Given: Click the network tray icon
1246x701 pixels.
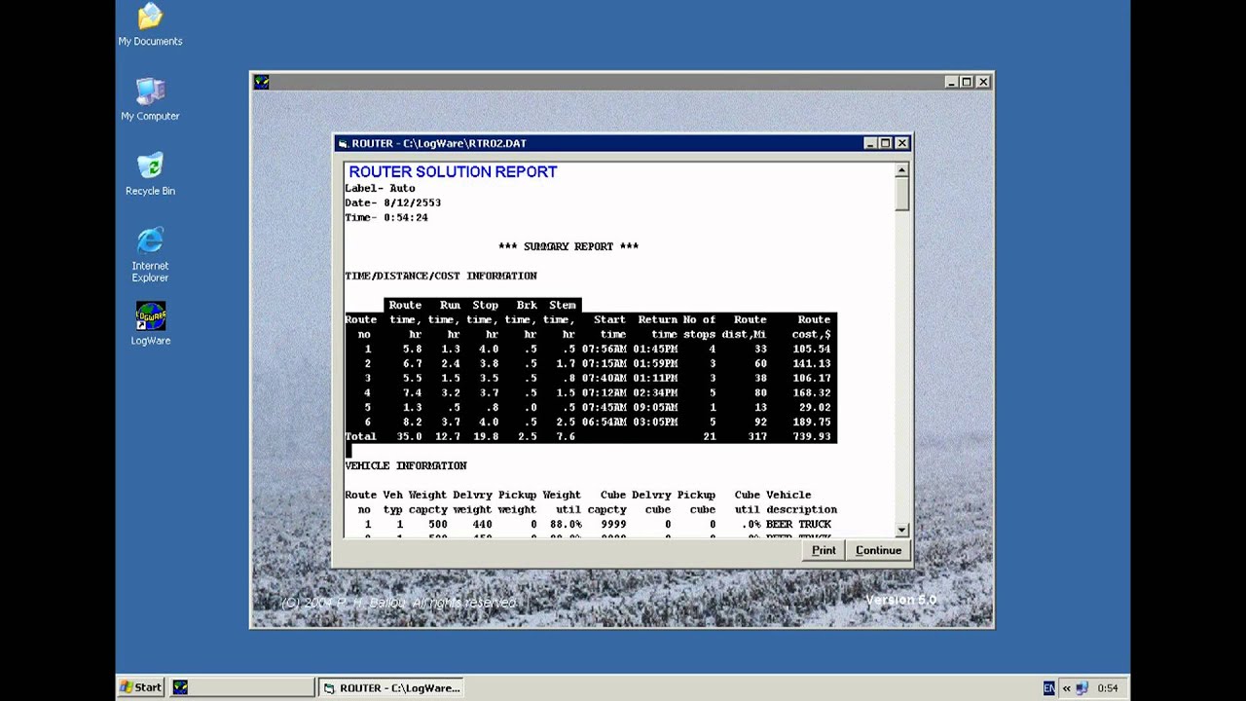Looking at the screenshot, I should (1081, 688).
